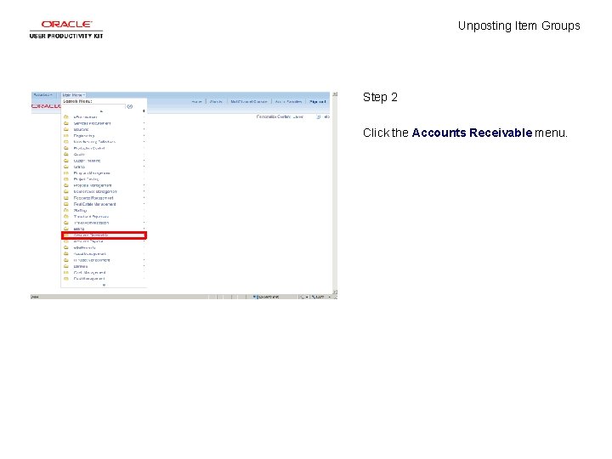The height and width of the screenshot is (459, 612).
Task: Expand the Proposal Management submenu arrow
Action: coord(144,185)
